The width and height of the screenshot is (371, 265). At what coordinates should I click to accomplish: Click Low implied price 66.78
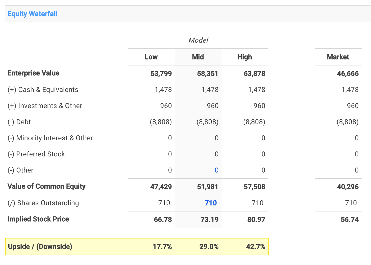(x=163, y=220)
